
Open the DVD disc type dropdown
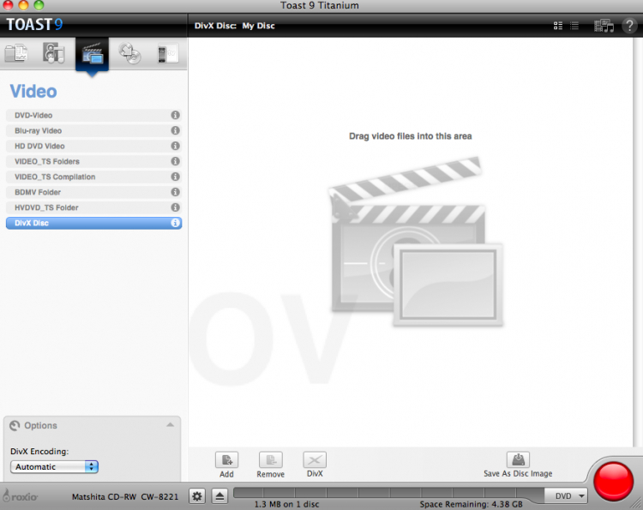click(x=566, y=496)
